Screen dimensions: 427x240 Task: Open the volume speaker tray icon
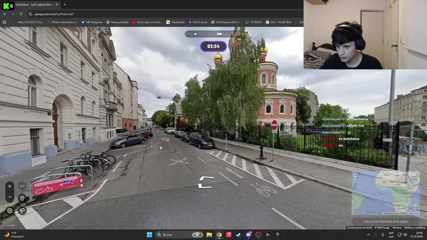[405, 235]
